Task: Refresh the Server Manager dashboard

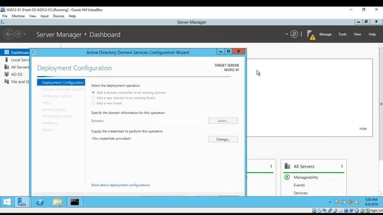Action: point(294,34)
